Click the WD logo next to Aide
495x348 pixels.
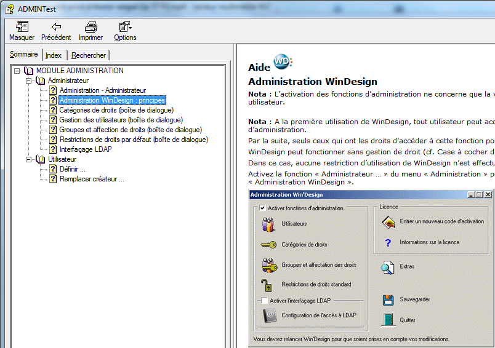pyautogui.click(x=283, y=61)
